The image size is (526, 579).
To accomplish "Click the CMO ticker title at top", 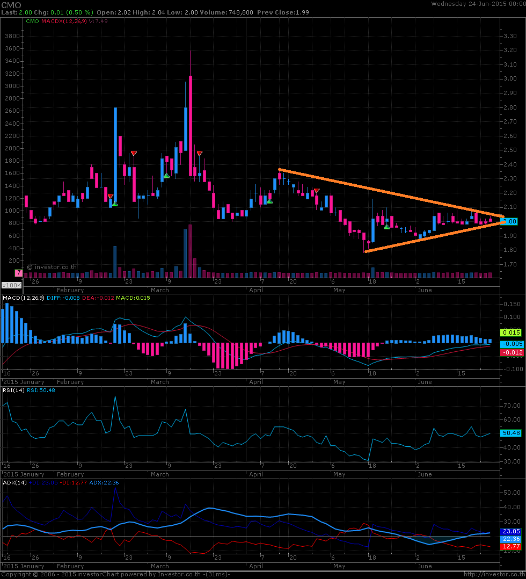I will [11, 5].
